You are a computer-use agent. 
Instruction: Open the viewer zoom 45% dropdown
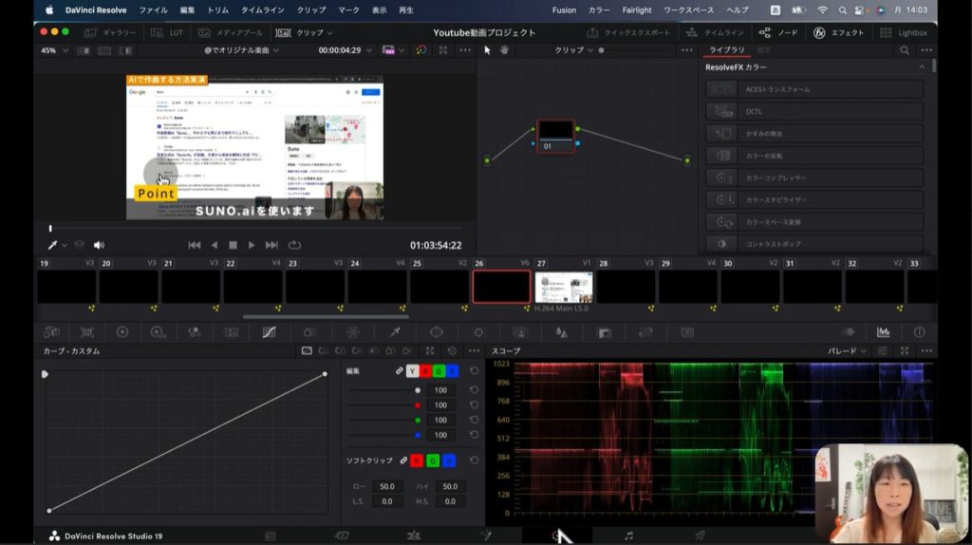coord(54,49)
